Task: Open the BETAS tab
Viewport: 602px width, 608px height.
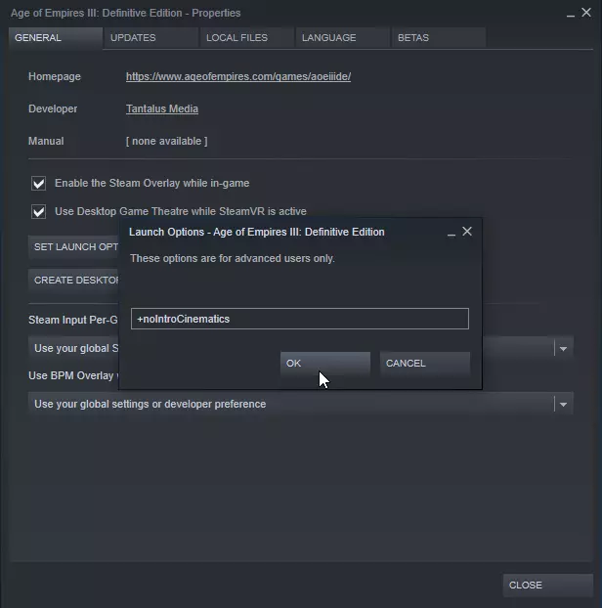Action: pyautogui.click(x=439, y=37)
